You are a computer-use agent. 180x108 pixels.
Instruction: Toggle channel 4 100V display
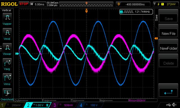pos(89,105)
